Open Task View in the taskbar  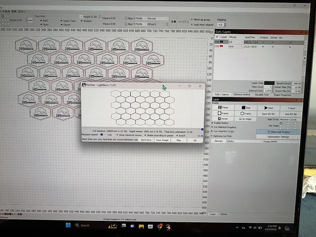point(123,226)
